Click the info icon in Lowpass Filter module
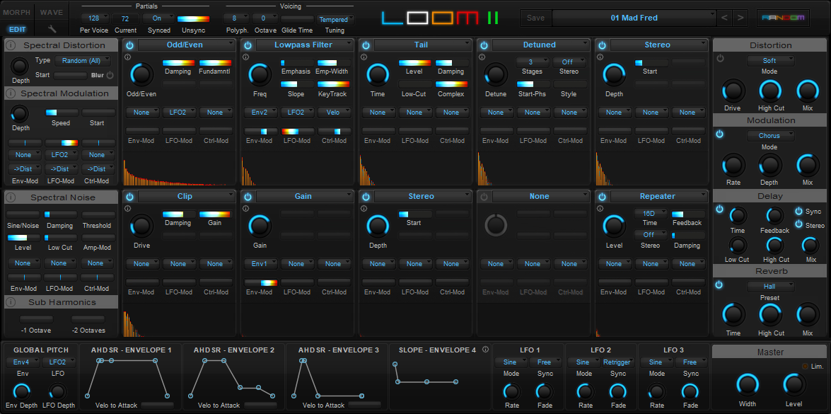The width and height of the screenshot is (831, 414). coord(245,57)
